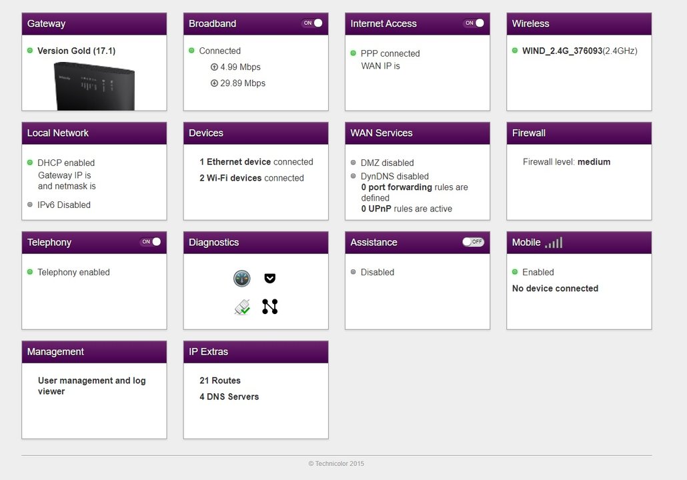Open the Gateway card header
This screenshot has height=480, width=687.
pyautogui.click(x=94, y=23)
